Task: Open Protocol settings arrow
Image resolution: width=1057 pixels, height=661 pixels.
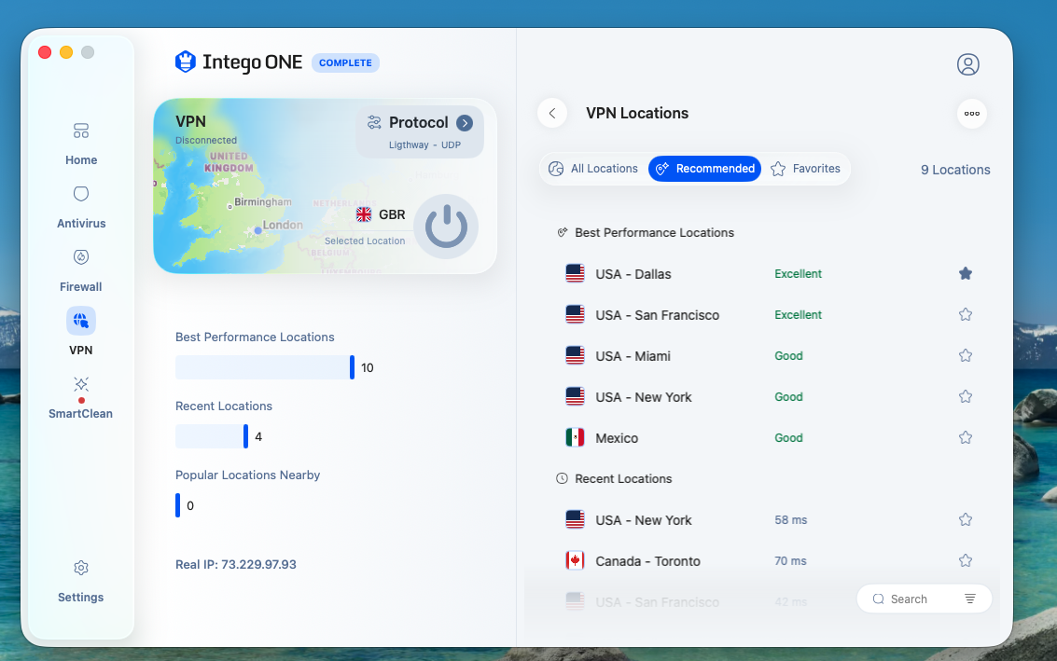Action: pyautogui.click(x=465, y=123)
